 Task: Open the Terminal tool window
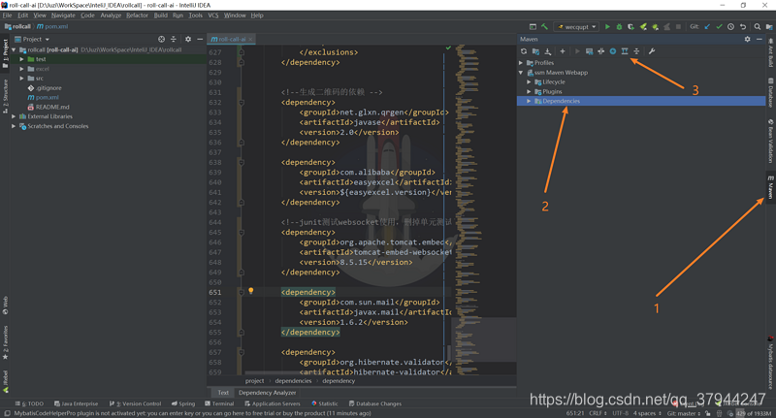[x=219, y=403]
